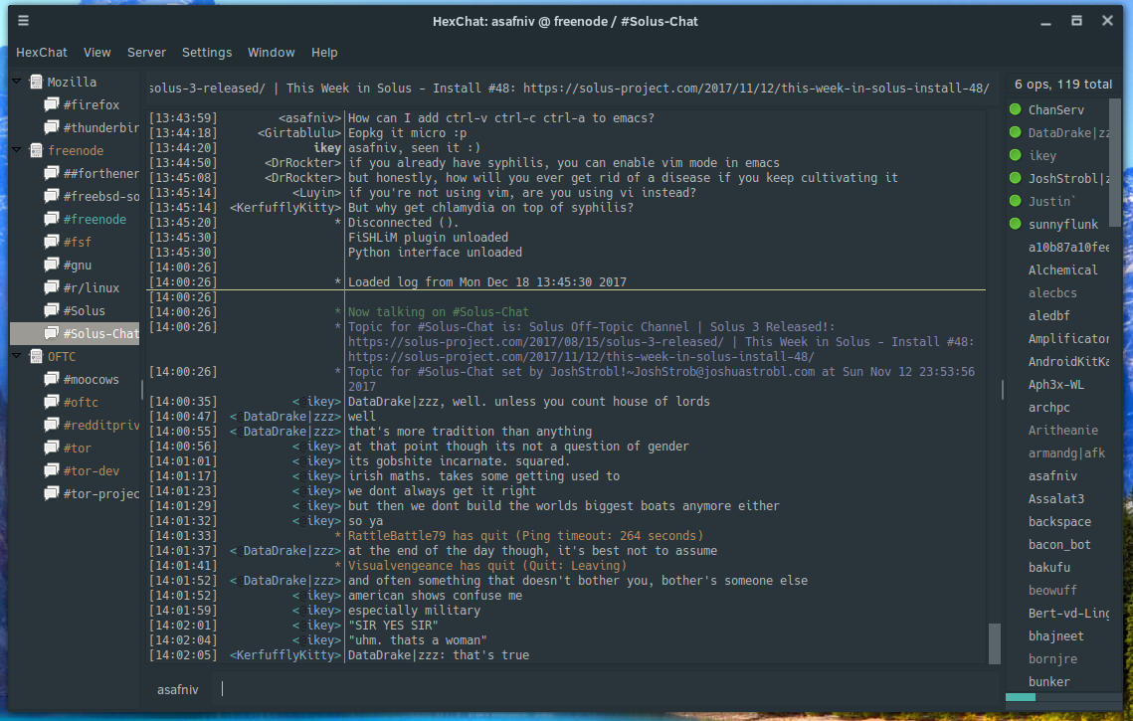1133x721 pixels.
Task: Open the Settings menu
Action: [207, 53]
